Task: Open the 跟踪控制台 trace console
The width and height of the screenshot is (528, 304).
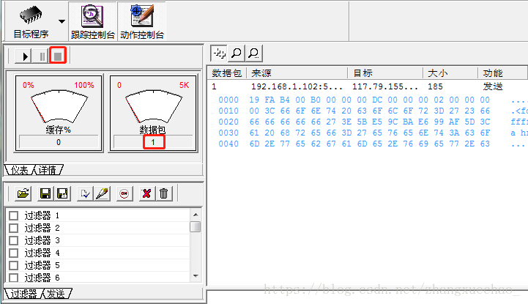Action: [92, 21]
